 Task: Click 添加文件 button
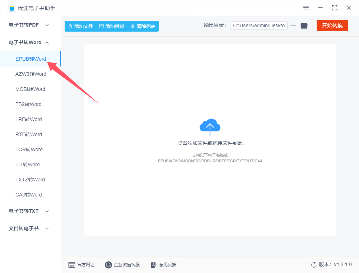tap(81, 26)
